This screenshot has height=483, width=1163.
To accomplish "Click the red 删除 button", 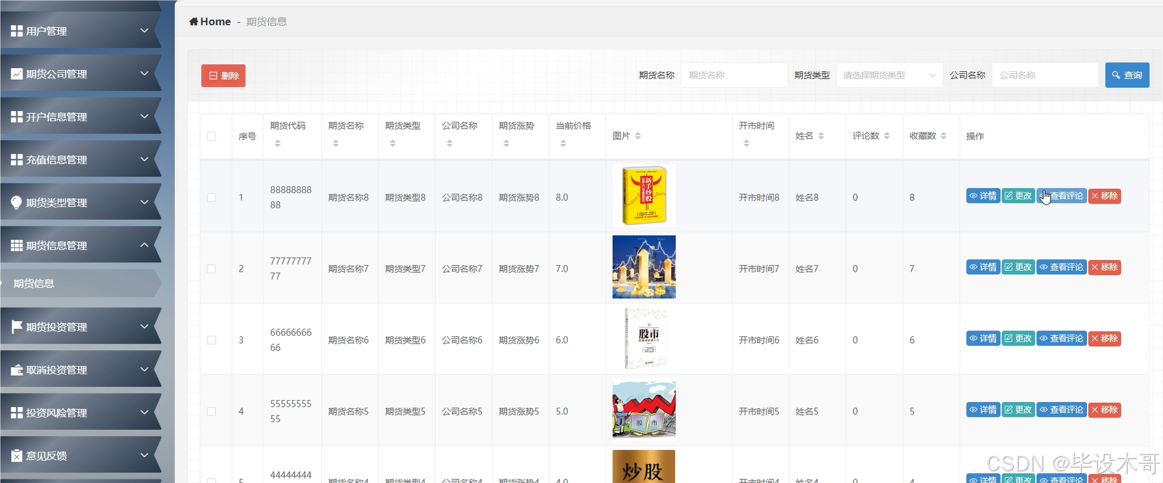I will click(223, 76).
